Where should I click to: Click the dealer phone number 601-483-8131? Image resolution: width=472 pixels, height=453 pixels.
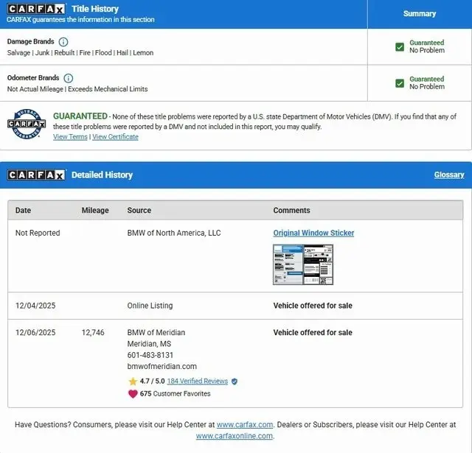150,355
